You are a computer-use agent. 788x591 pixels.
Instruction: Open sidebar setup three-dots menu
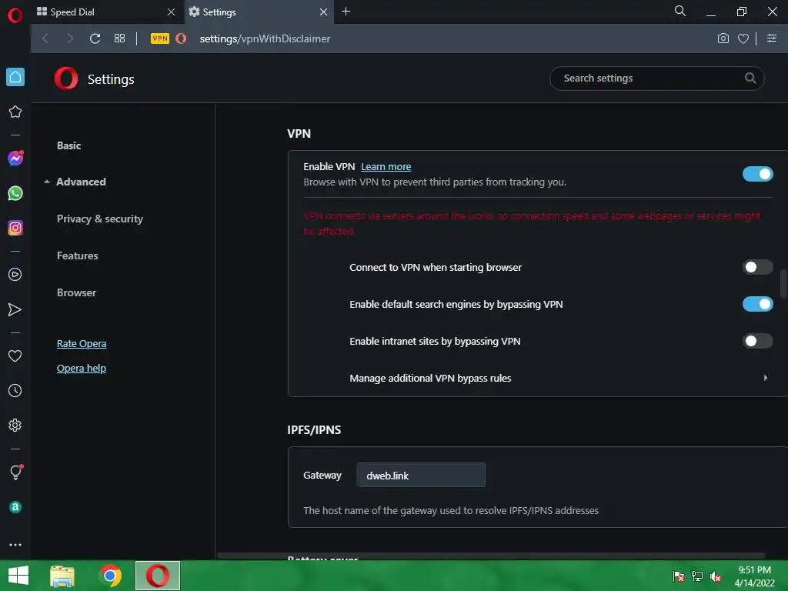(x=15, y=544)
